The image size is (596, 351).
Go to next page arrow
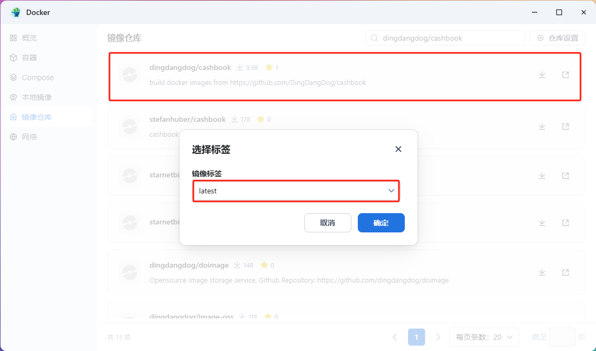pos(438,337)
